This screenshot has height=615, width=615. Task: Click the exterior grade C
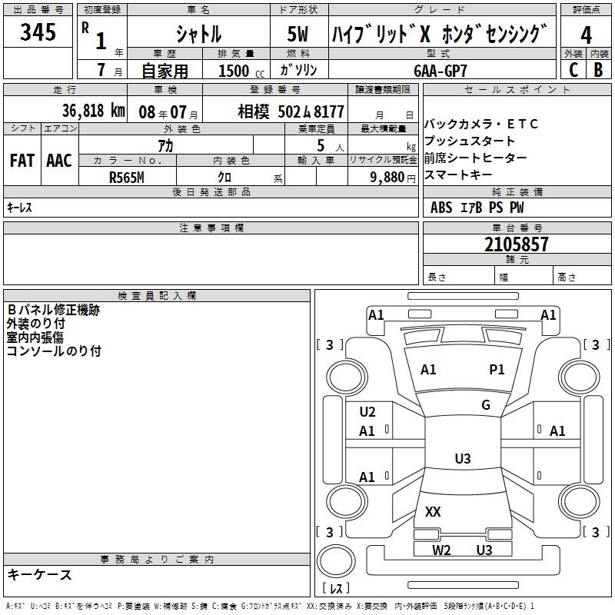click(x=573, y=70)
